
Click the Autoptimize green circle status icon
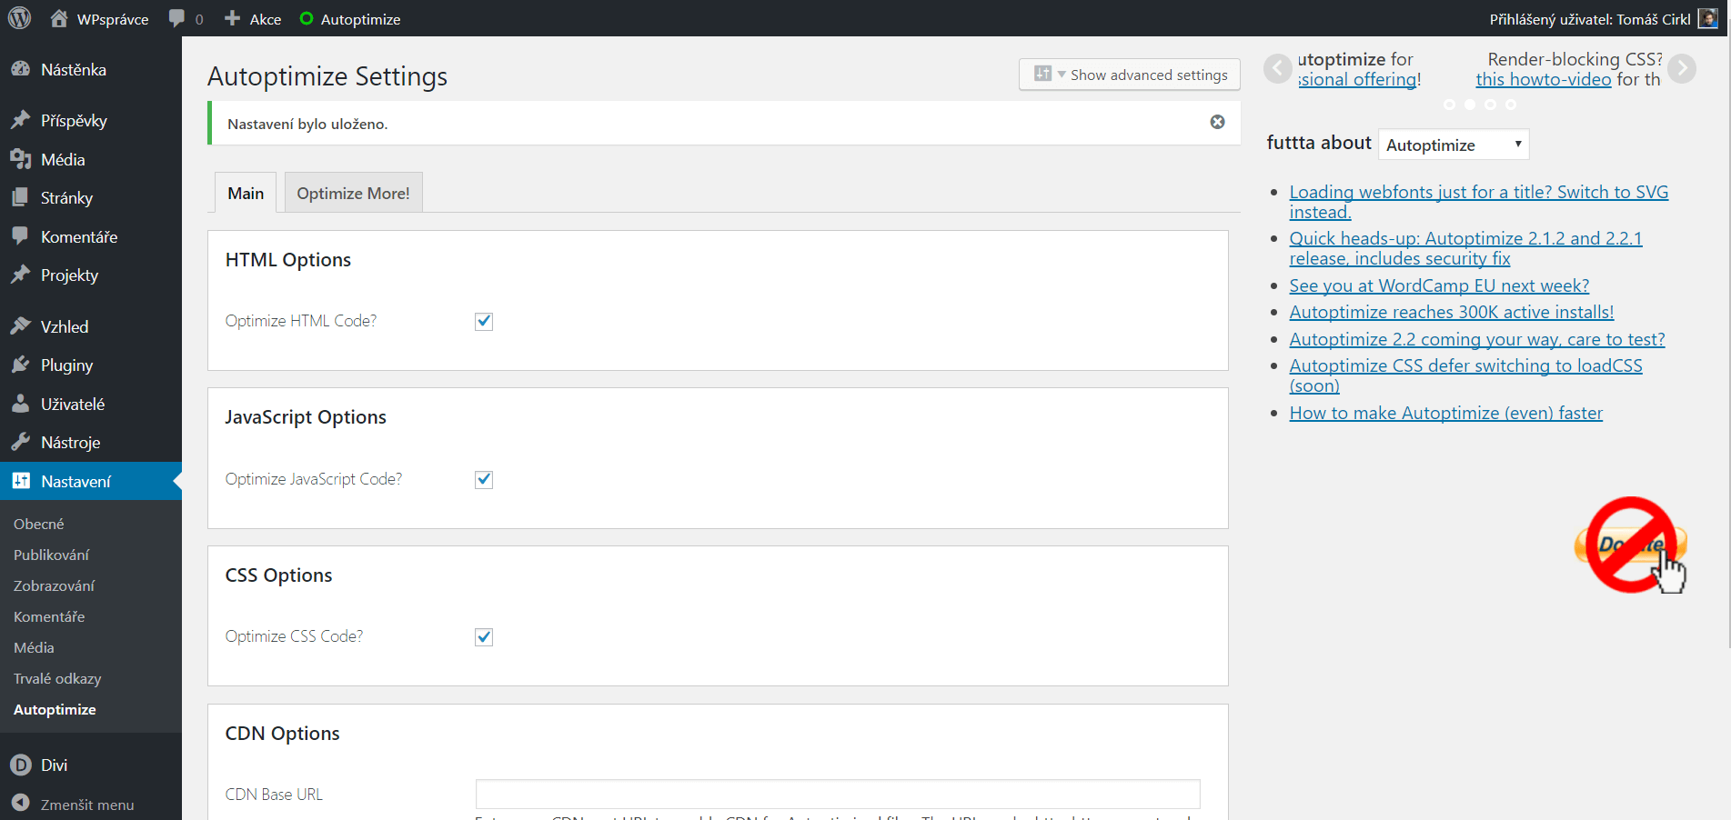click(307, 18)
